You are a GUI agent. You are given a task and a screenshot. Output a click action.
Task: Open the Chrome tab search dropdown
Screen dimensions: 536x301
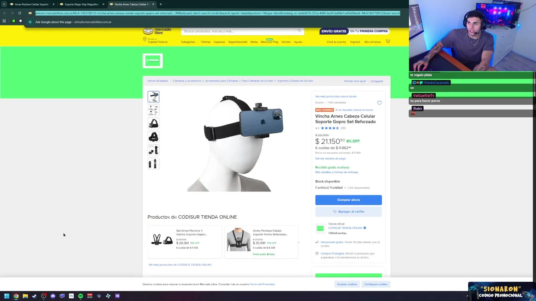coord(4,4)
